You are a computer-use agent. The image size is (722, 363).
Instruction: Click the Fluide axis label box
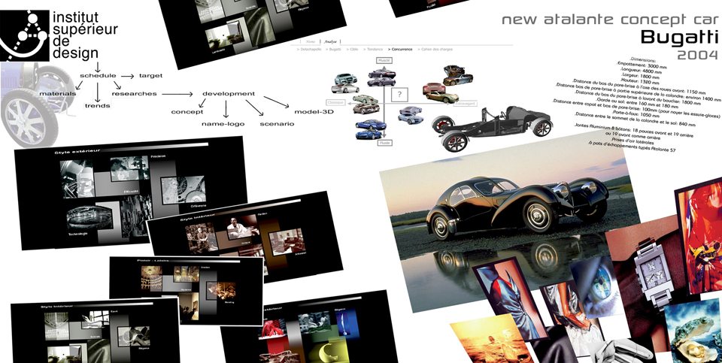[x=384, y=143]
